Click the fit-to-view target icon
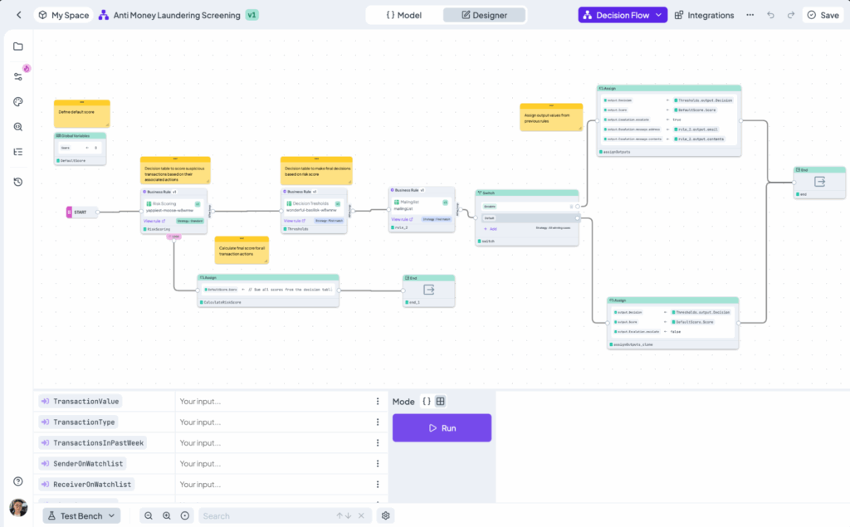The width and height of the screenshot is (850, 527). pyautogui.click(x=184, y=515)
